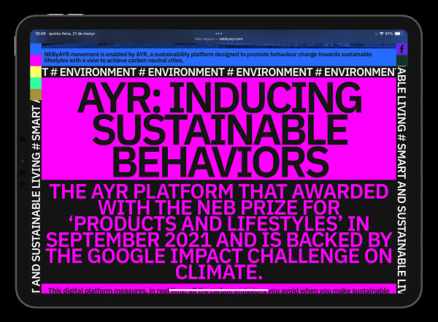
Task: Tap the nebbyayr.com address field
Action: click(219, 39)
